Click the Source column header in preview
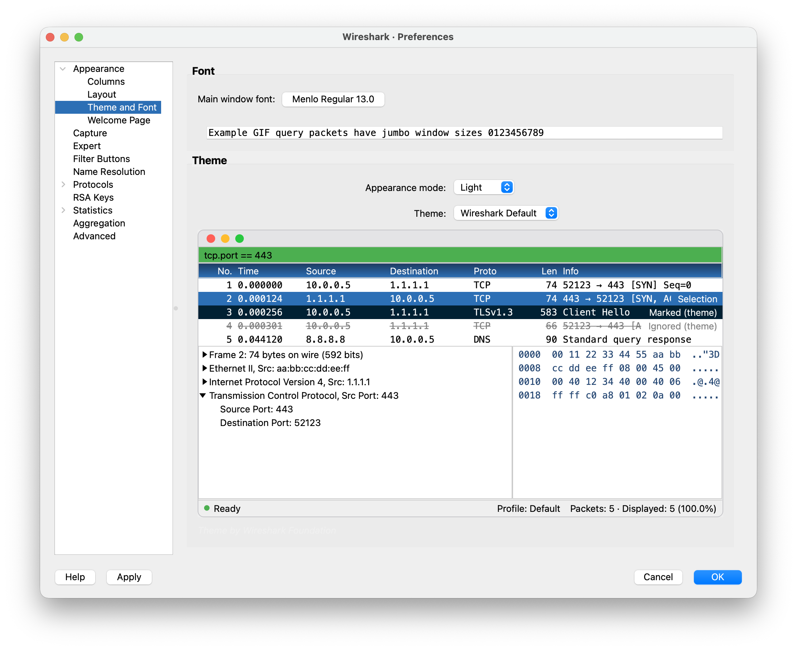Viewport: 797px width, 651px height. pyautogui.click(x=320, y=271)
